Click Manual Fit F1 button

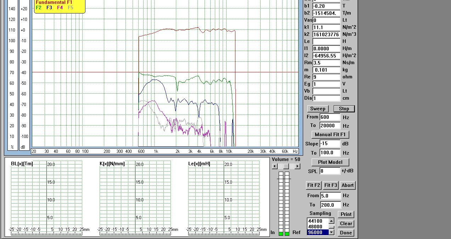point(330,134)
